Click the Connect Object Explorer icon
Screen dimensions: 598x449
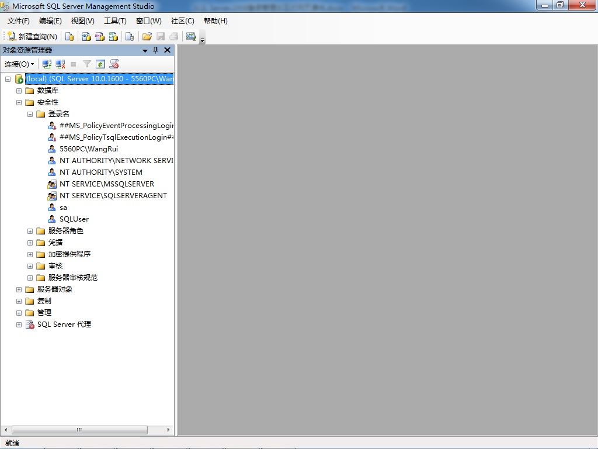coord(47,64)
